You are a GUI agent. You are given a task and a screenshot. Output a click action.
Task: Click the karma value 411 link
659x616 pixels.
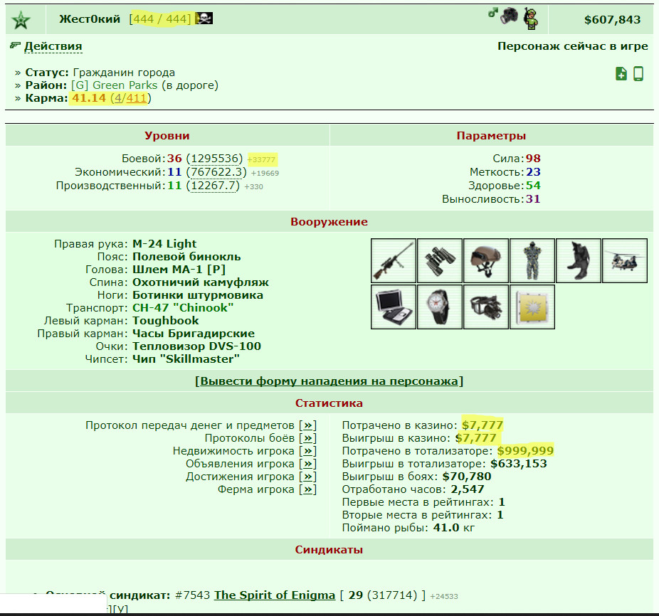[x=137, y=98]
